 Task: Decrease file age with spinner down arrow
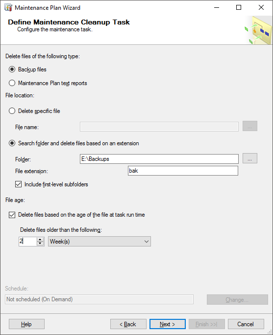[x=40, y=244]
